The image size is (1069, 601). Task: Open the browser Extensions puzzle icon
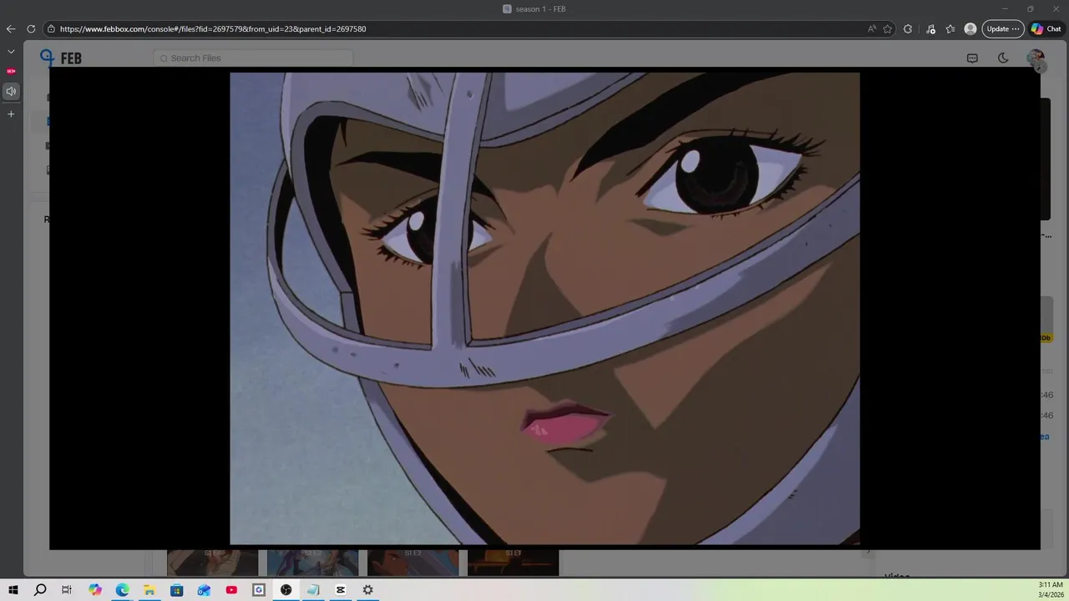[908, 28]
